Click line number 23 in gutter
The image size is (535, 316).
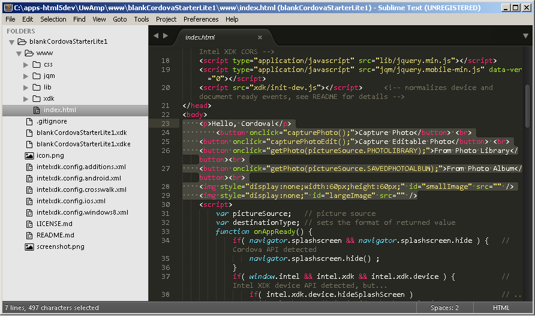tap(166, 124)
